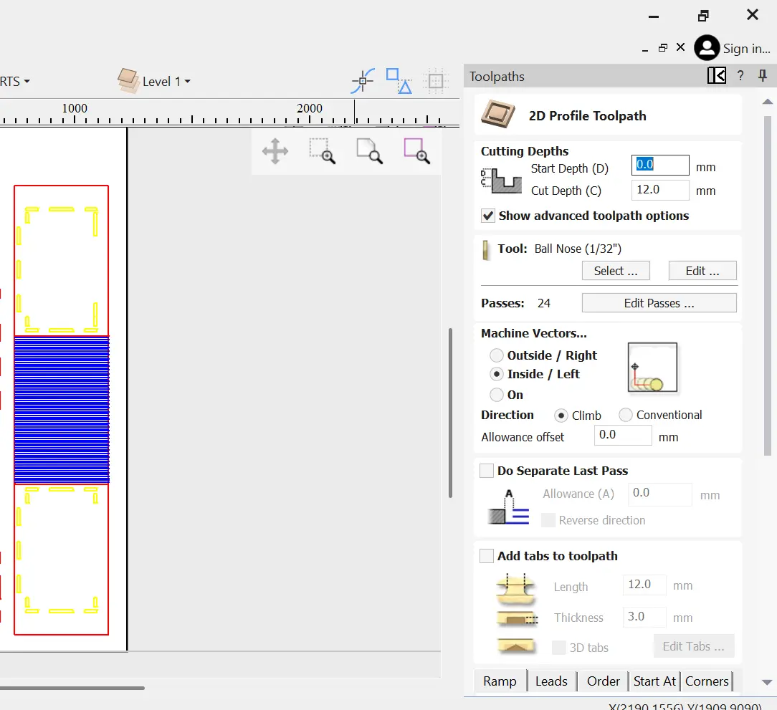Open the RTS dropdown menu
The image size is (777, 710).
pos(15,81)
